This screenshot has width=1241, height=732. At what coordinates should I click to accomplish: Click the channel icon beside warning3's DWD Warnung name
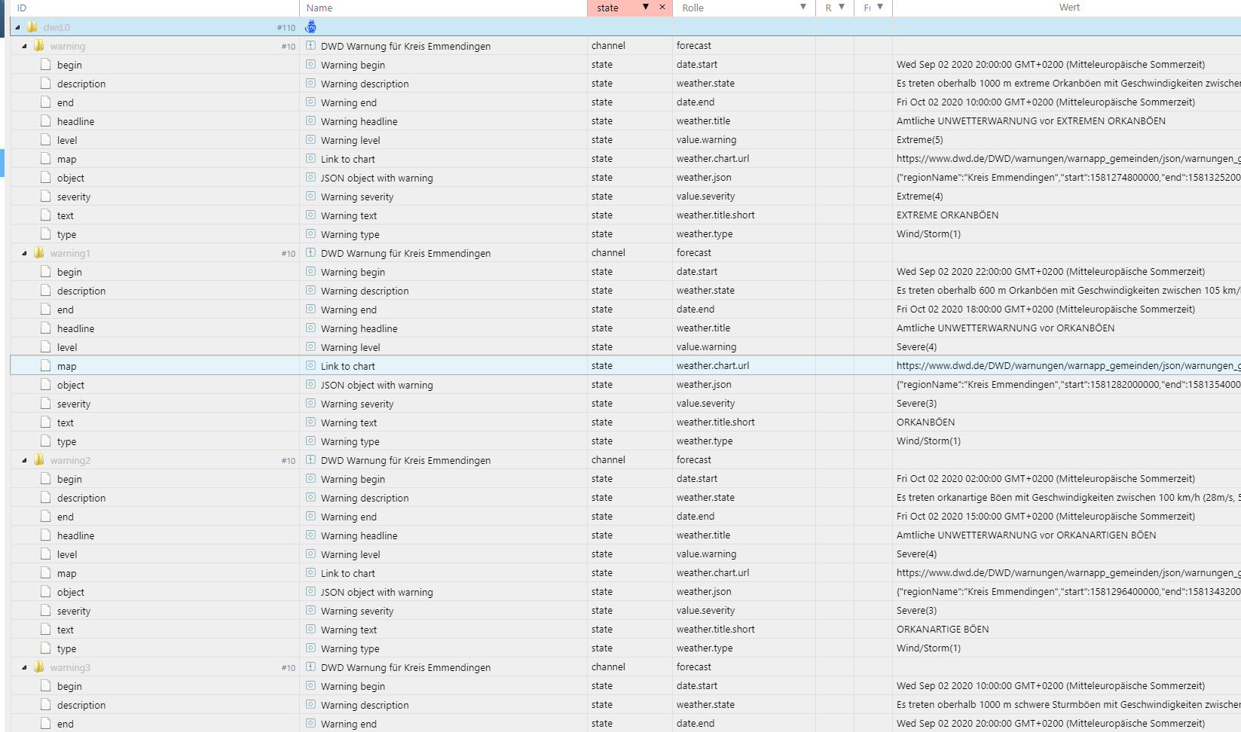310,667
